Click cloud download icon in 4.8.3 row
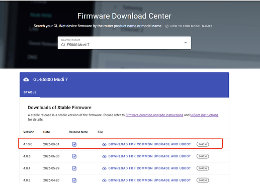Image resolution: width=260 pixels, height=184 pixels. pyautogui.click(x=104, y=180)
